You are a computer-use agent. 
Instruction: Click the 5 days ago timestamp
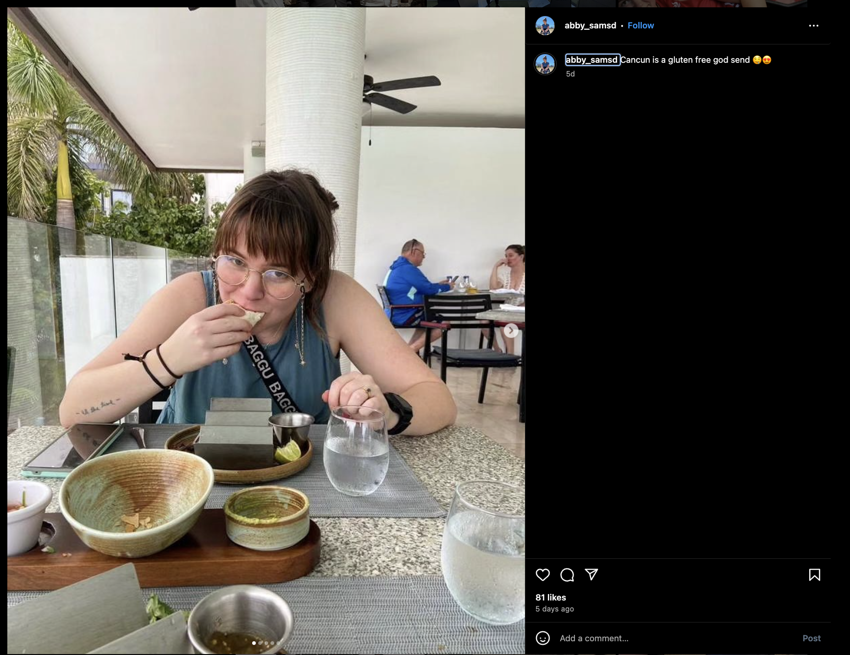tap(555, 609)
